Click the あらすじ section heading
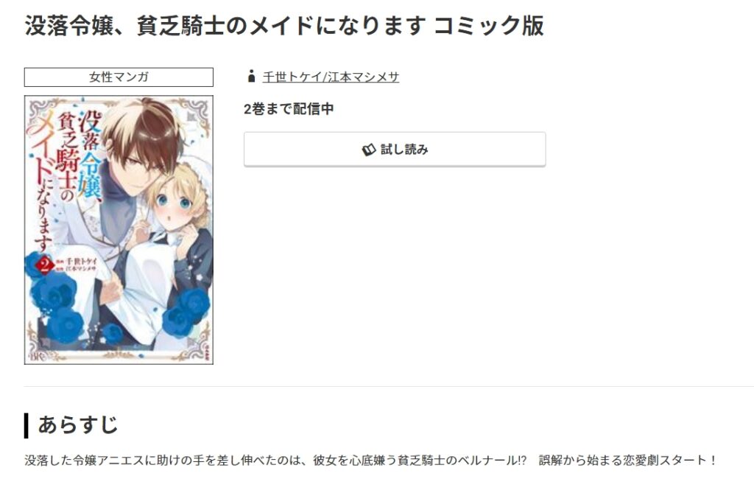 click(x=78, y=425)
